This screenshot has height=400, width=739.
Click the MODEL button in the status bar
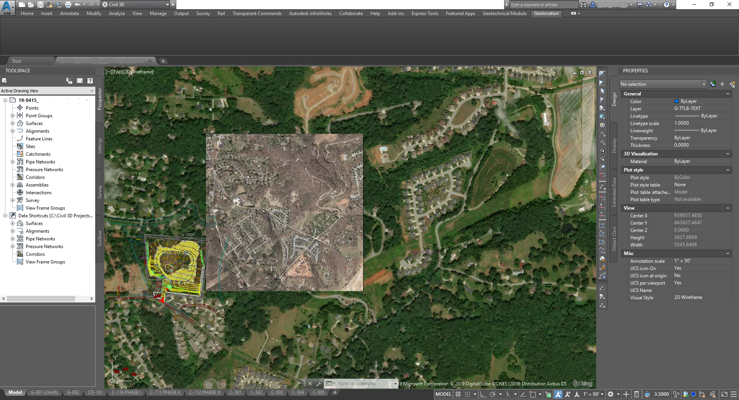click(443, 394)
